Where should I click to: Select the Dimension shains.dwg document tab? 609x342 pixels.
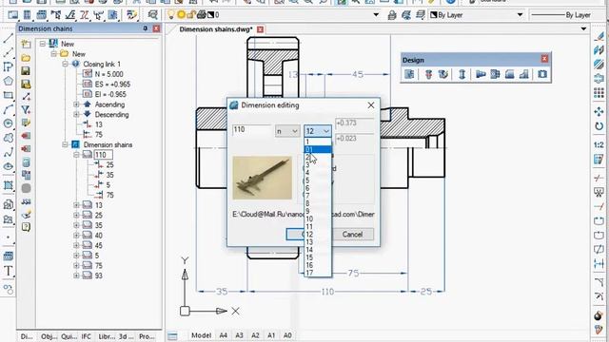pos(216,29)
